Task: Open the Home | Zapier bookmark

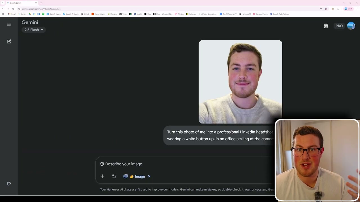Action: pos(99,14)
